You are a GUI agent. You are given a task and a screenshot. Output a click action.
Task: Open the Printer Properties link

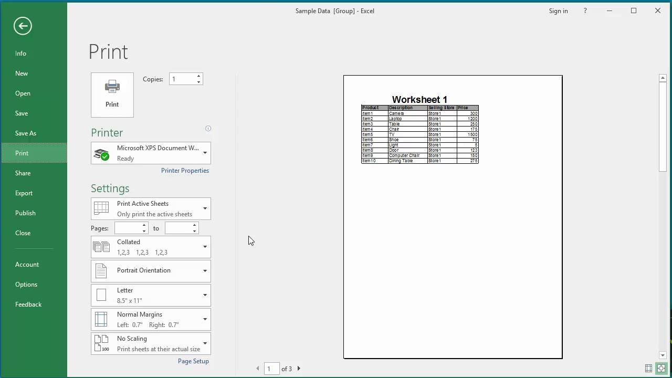[185, 171]
